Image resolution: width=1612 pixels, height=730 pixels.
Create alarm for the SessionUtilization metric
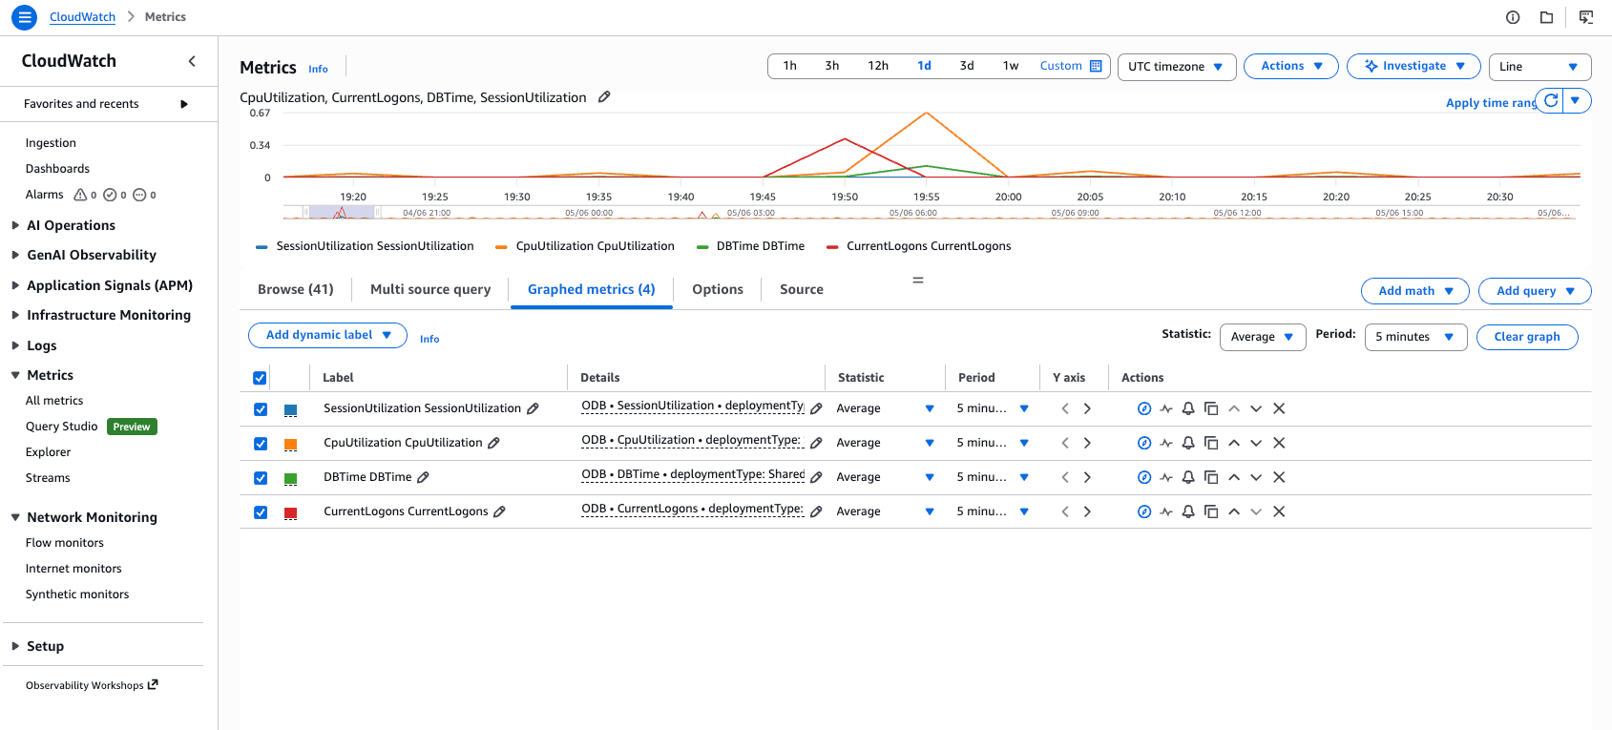coord(1188,408)
